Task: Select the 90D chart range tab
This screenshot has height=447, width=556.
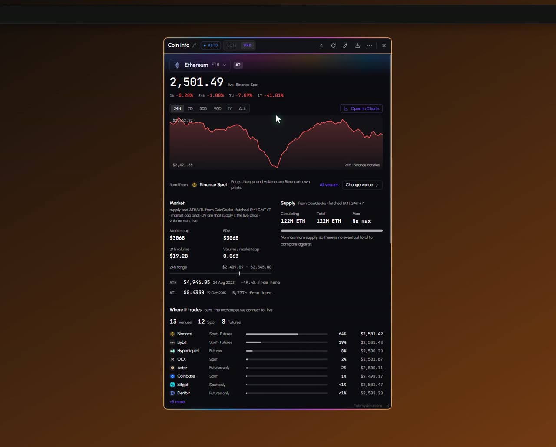Action: coord(218,109)
